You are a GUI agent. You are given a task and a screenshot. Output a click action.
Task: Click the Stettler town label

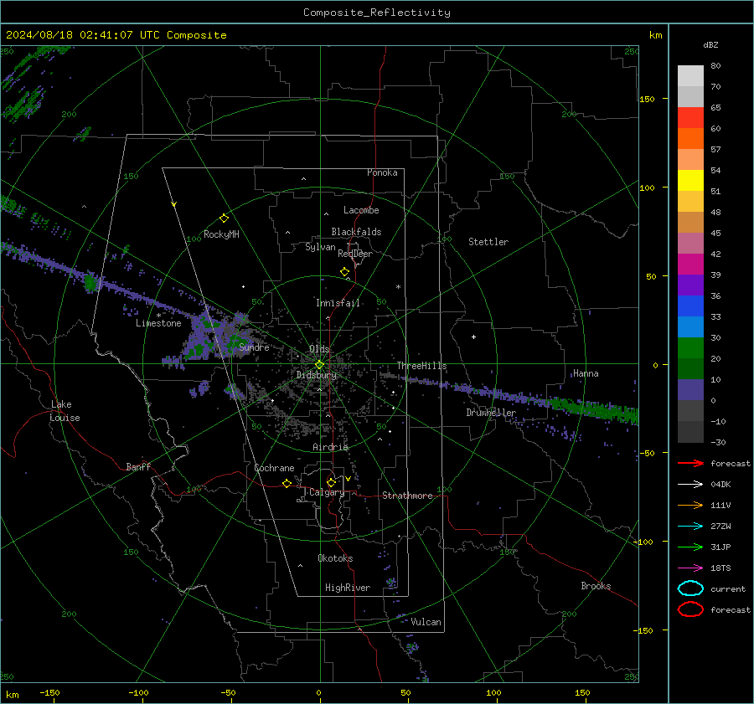(488, 242)
